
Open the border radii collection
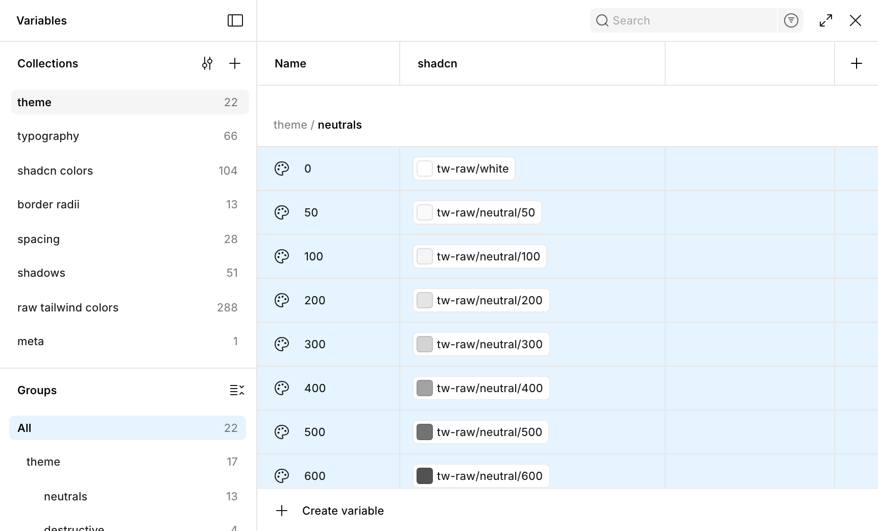pyautogui.click(x=130, y=204)
